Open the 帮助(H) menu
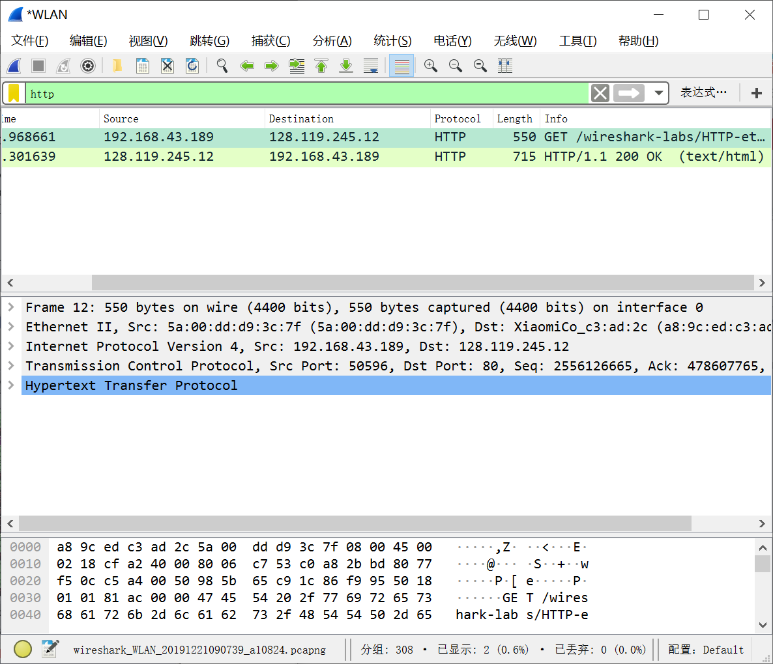The image size is (773, 664). click(x=639, y=41)
